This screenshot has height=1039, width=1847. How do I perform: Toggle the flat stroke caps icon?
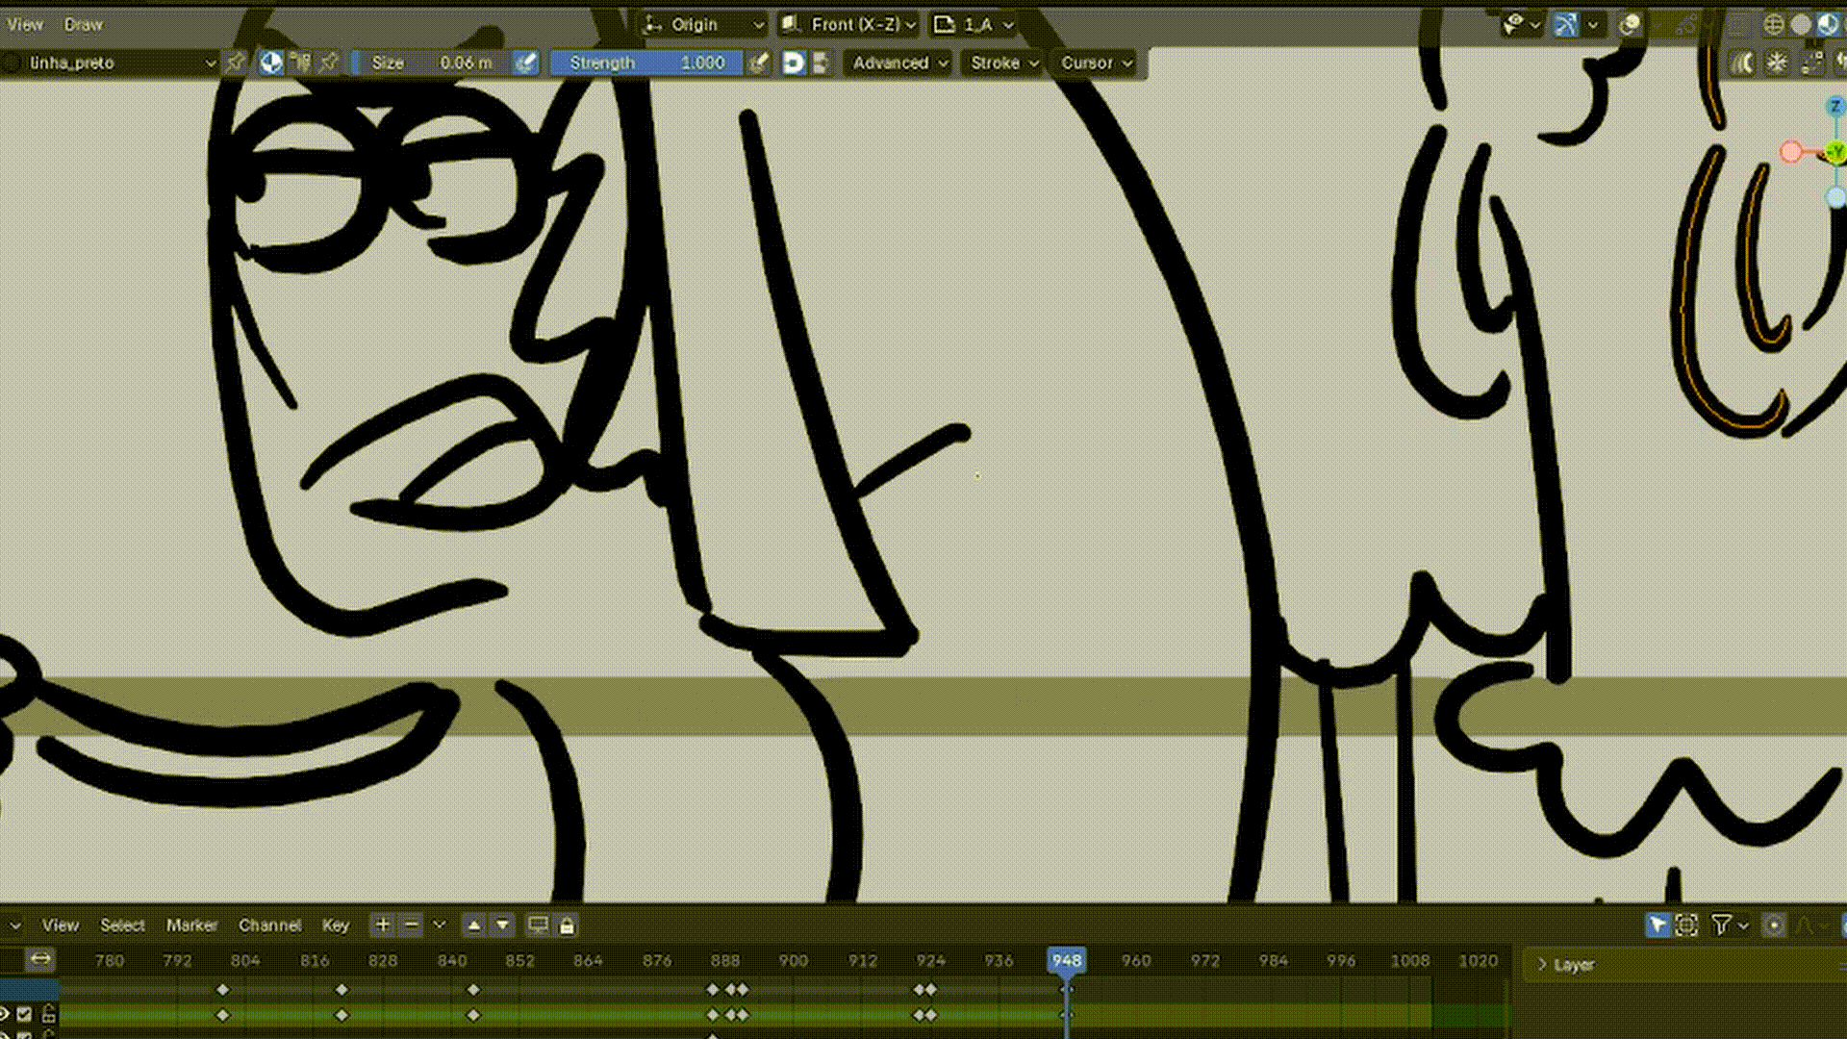(x=820, y=63)
